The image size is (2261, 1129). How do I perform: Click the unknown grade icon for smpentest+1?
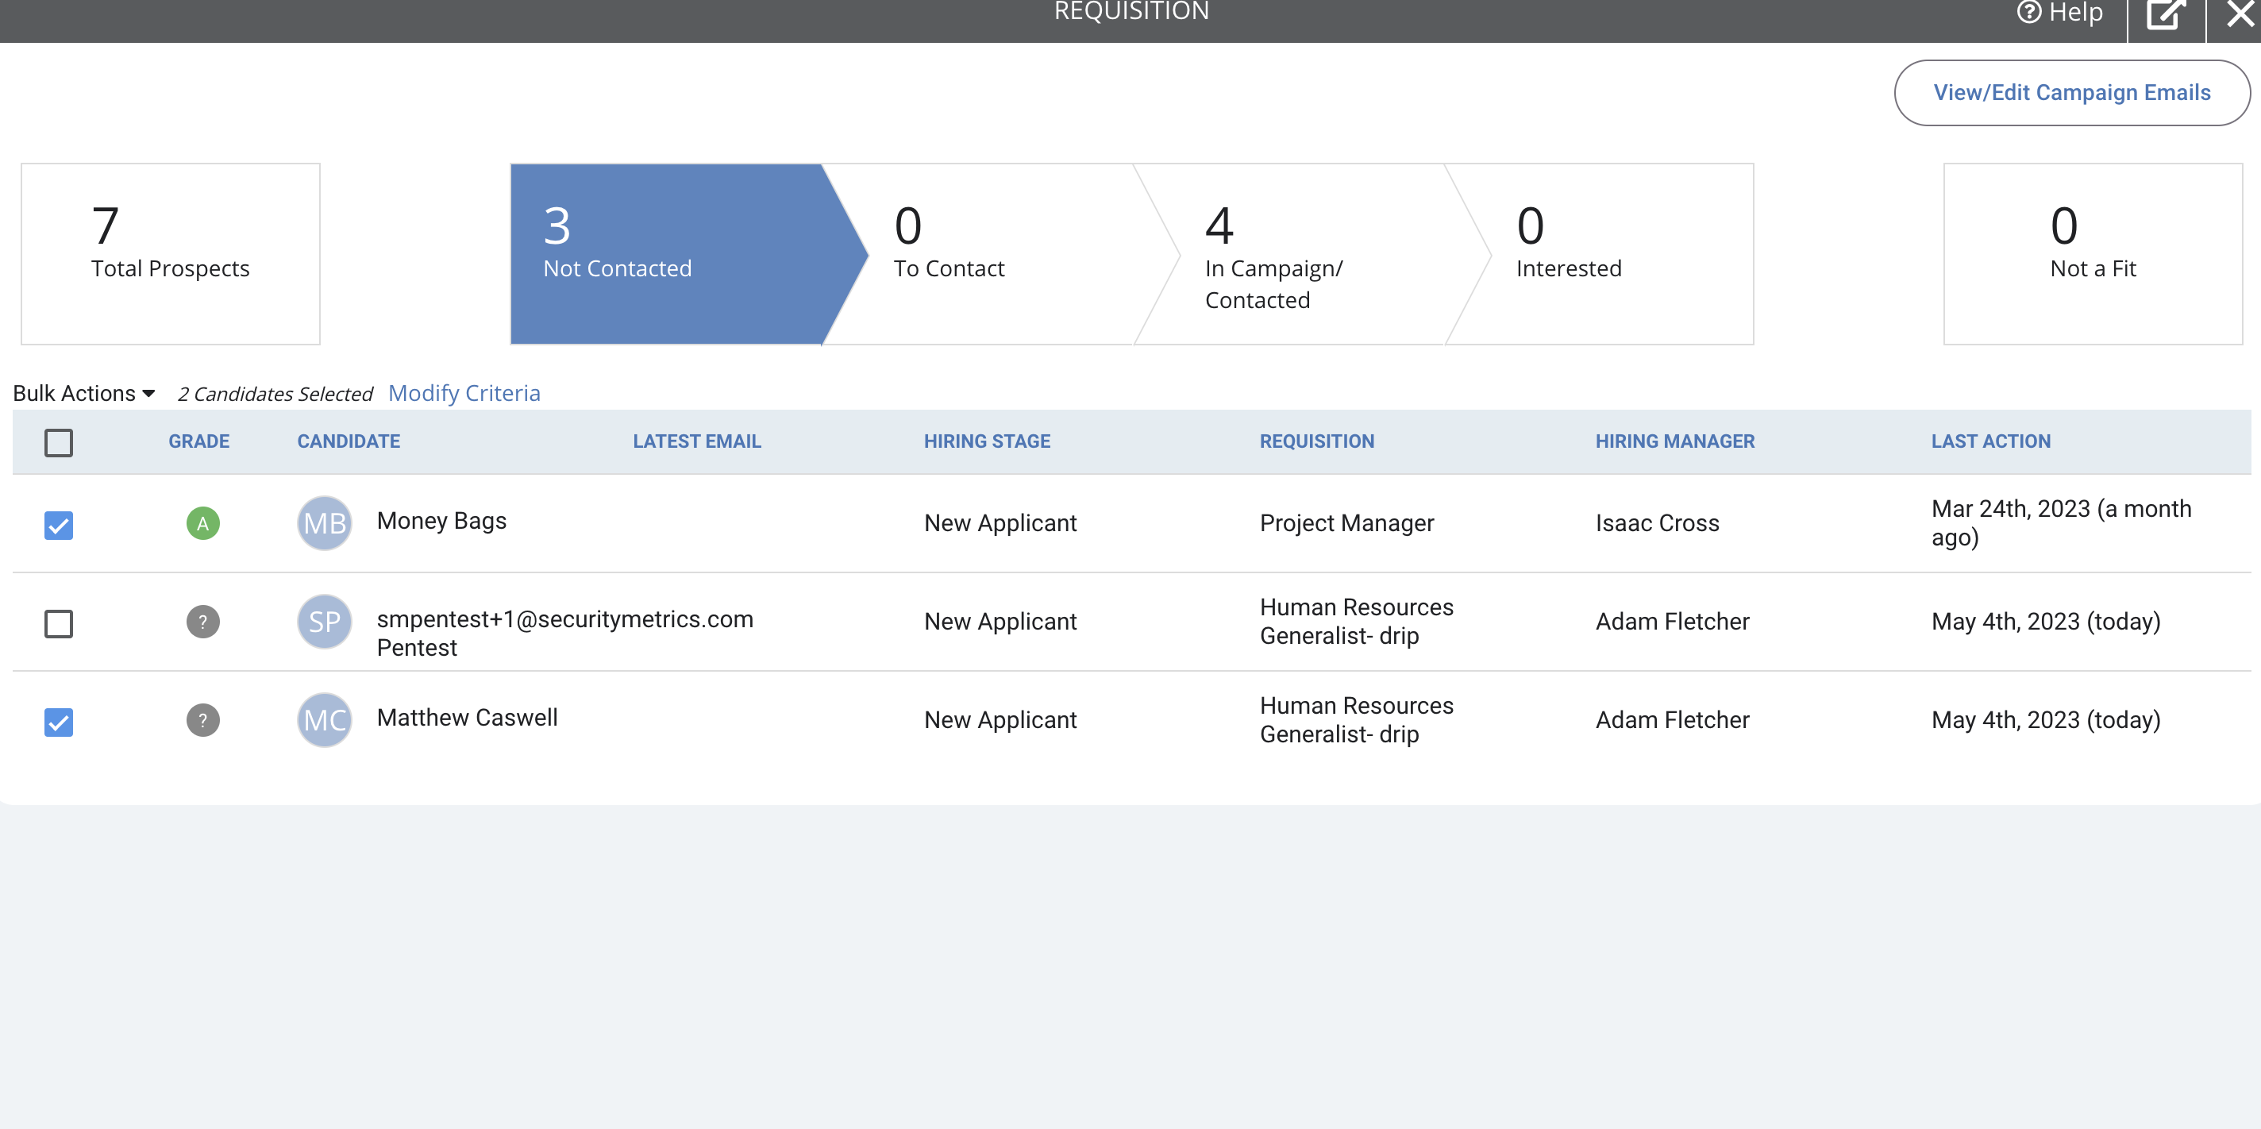[x=202, y=622]
